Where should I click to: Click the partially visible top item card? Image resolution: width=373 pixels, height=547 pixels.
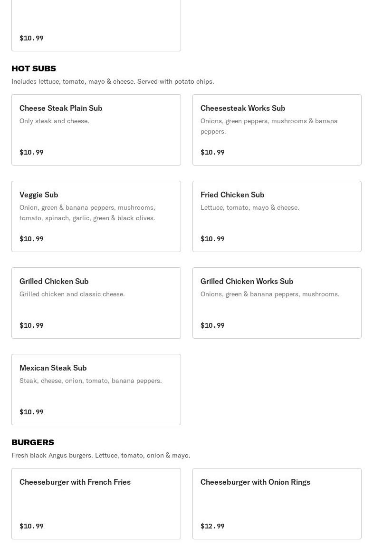pyautogui.click(x=96, y=24)
